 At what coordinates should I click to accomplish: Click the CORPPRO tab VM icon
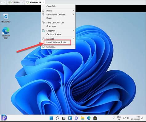(9, 2)
